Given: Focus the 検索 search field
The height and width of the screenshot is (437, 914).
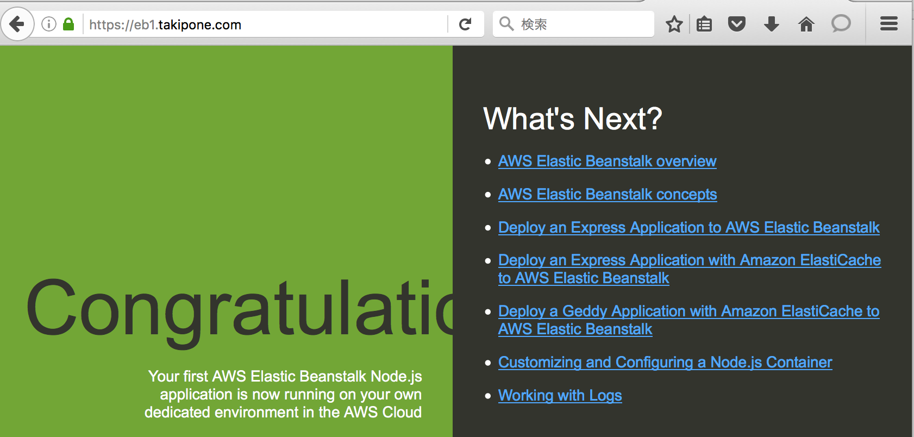Looking at the screenshot, I should coord(573,24).
